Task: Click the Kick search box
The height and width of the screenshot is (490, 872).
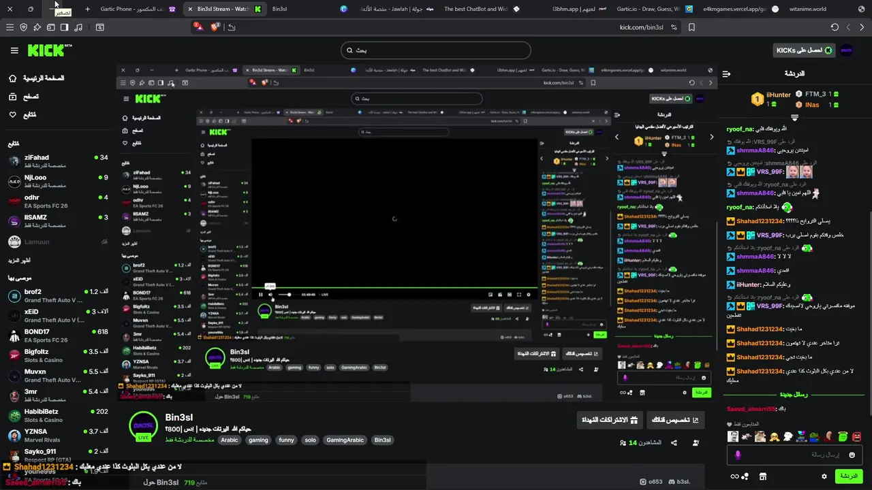Action: tap(435, 50)
